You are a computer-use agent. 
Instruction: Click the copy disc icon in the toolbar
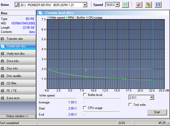pos(148,5)
